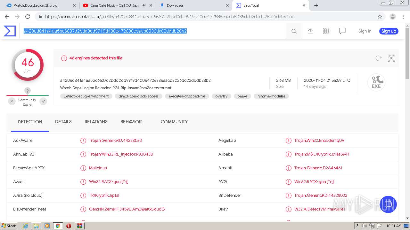Switch to the DETECTION tab
The height and width of the screenshot is (230, 410).
point(30,122)
